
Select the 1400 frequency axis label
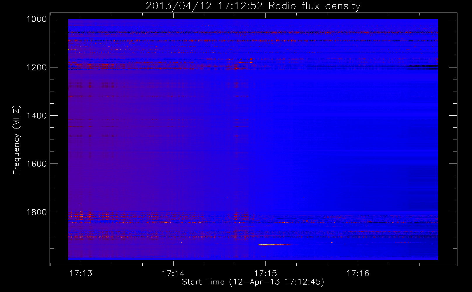point(36,116)
